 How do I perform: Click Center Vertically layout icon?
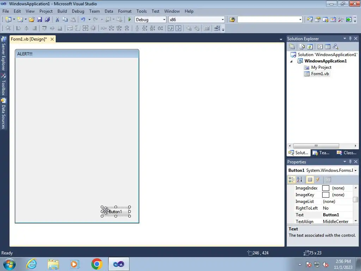(178, 28)
